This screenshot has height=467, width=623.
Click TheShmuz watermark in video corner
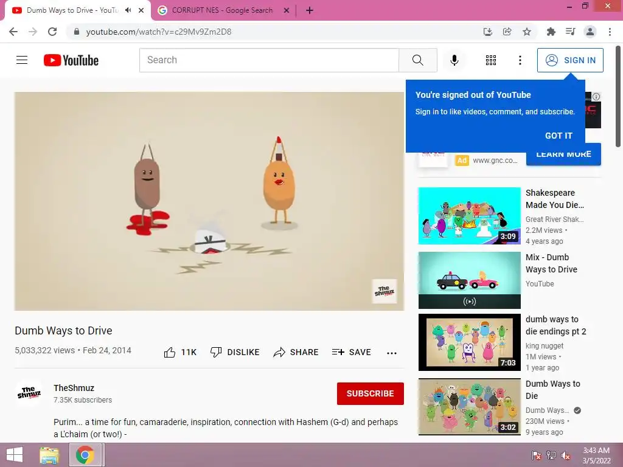(x=385, y=291)
